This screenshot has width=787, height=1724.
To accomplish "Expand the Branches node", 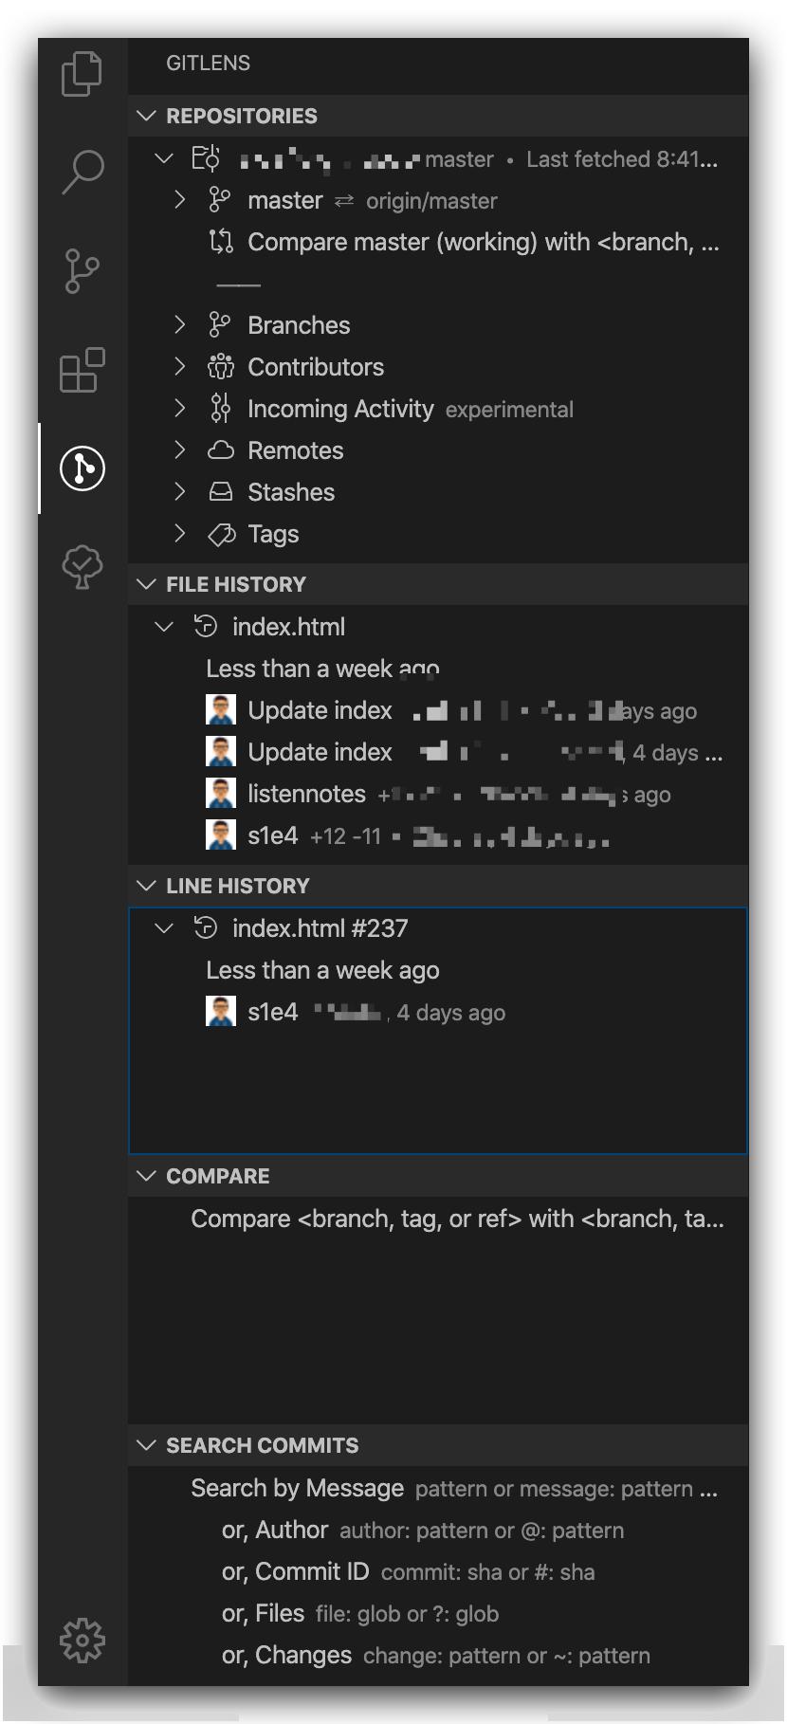I will 180,325.
